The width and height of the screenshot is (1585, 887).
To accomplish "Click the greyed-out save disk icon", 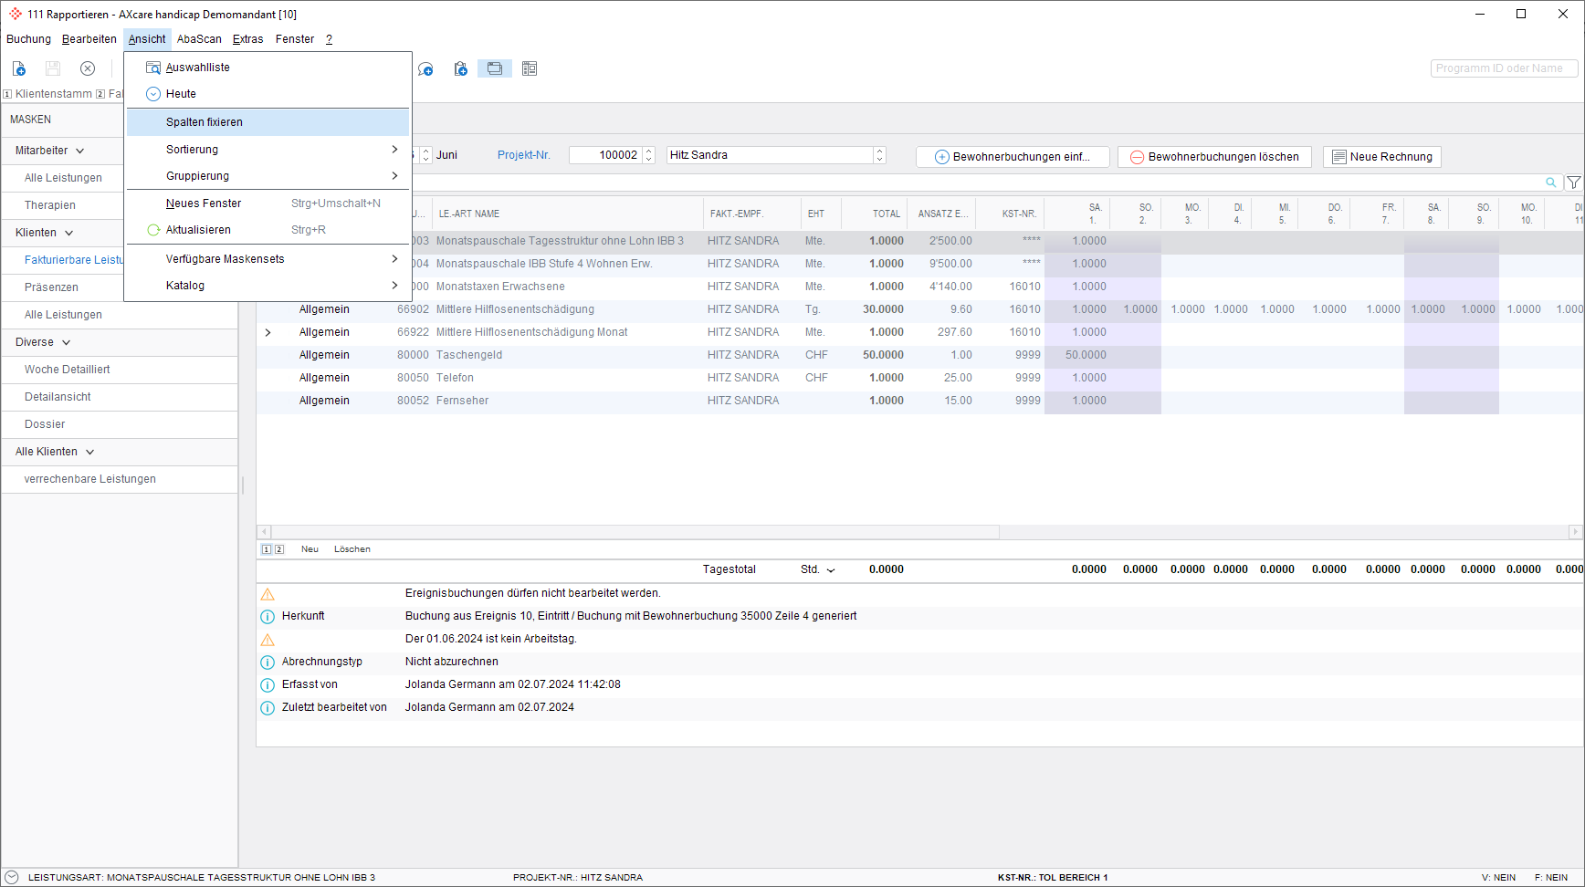I will pos(53,68).
